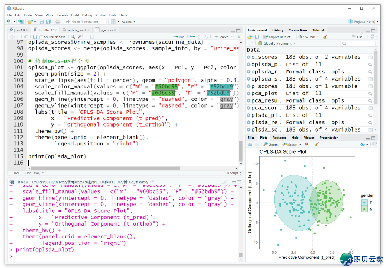Viewport: 386px width, 268px height.
Task: Click the #60bc55 green color preview on line 104
Action: point(165,87)
